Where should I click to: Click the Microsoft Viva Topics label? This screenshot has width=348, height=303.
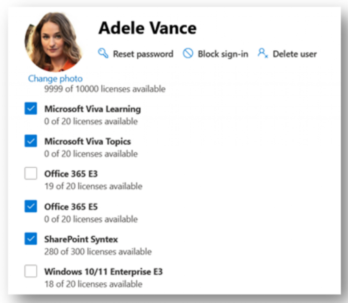88,141
